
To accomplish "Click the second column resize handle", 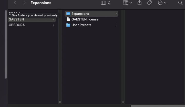I will pyautogui.click(x=123, y=102).
